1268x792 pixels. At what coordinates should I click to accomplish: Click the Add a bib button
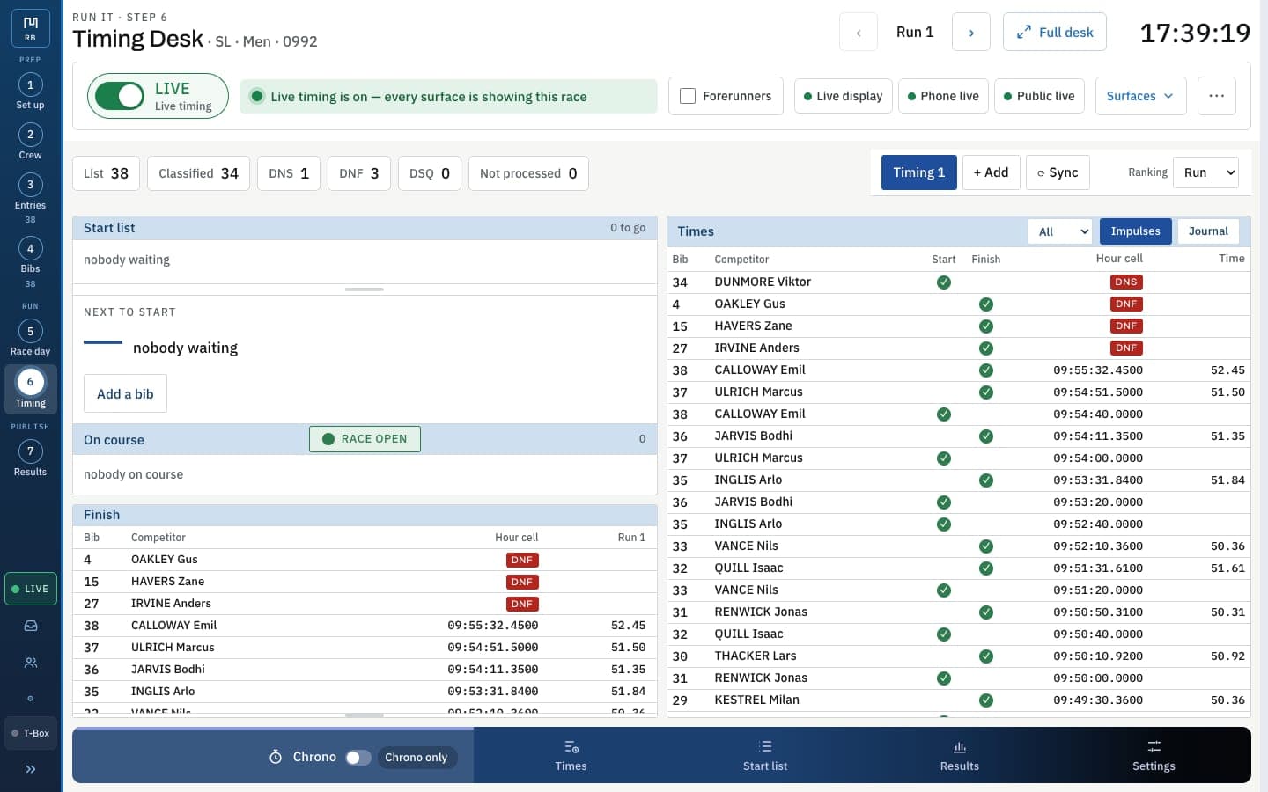(125, 394)
